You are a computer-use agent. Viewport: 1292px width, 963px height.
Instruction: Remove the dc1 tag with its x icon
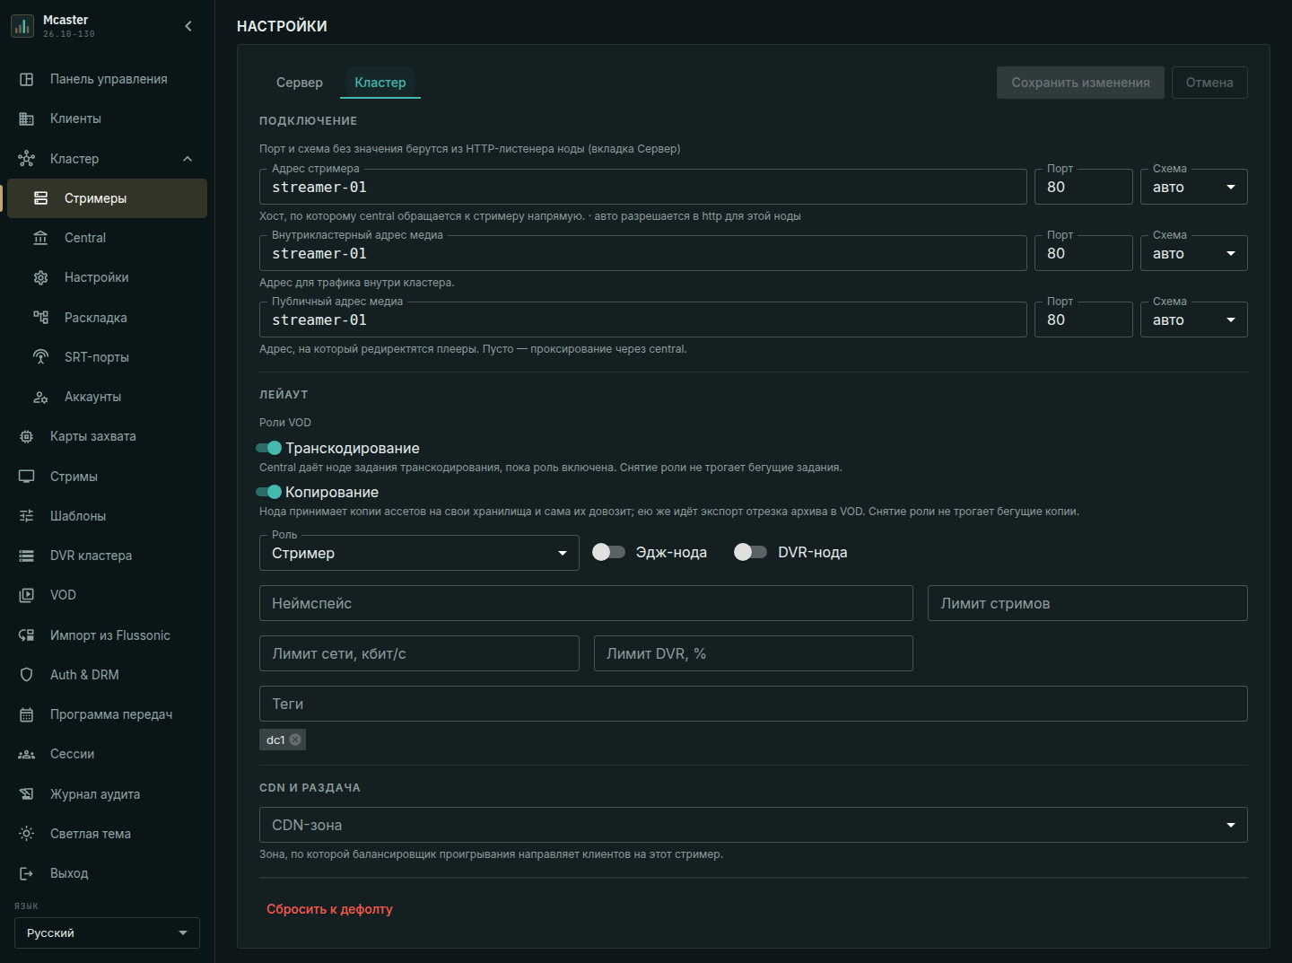coord(295,740)
